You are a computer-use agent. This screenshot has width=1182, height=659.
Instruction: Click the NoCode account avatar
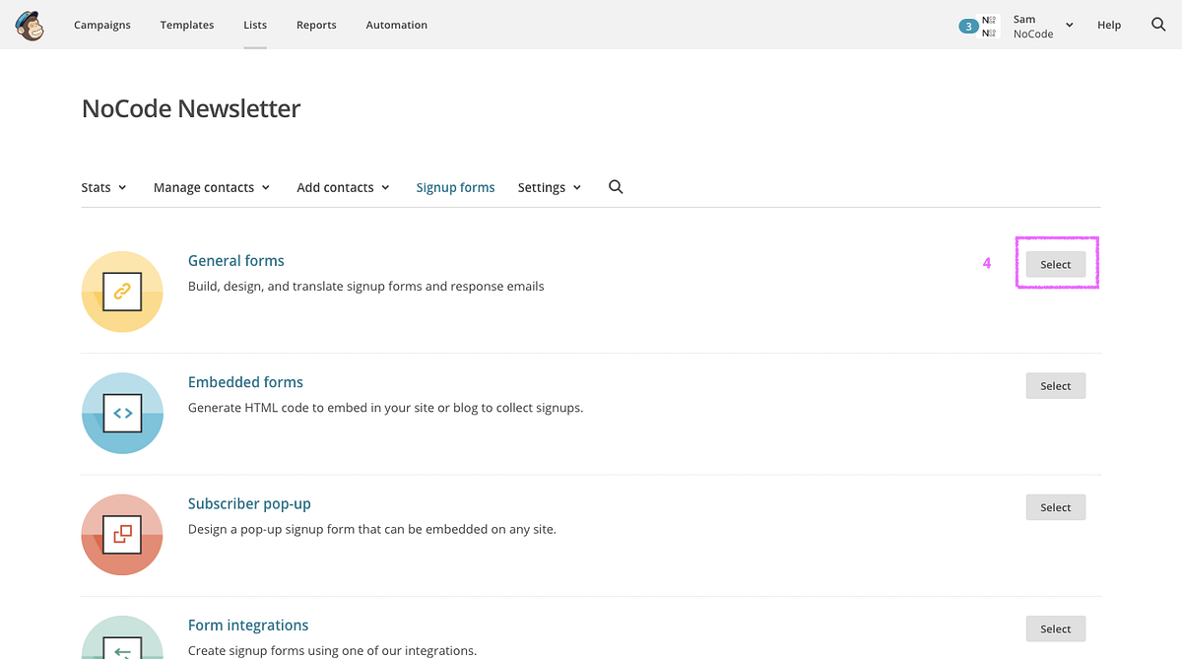989,26
